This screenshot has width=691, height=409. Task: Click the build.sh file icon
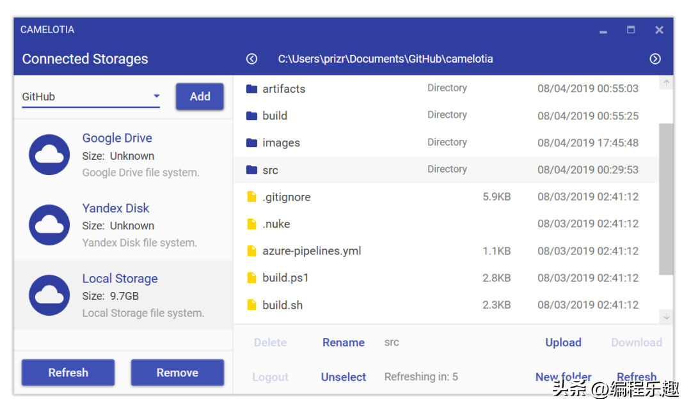[x=251, y=305]
